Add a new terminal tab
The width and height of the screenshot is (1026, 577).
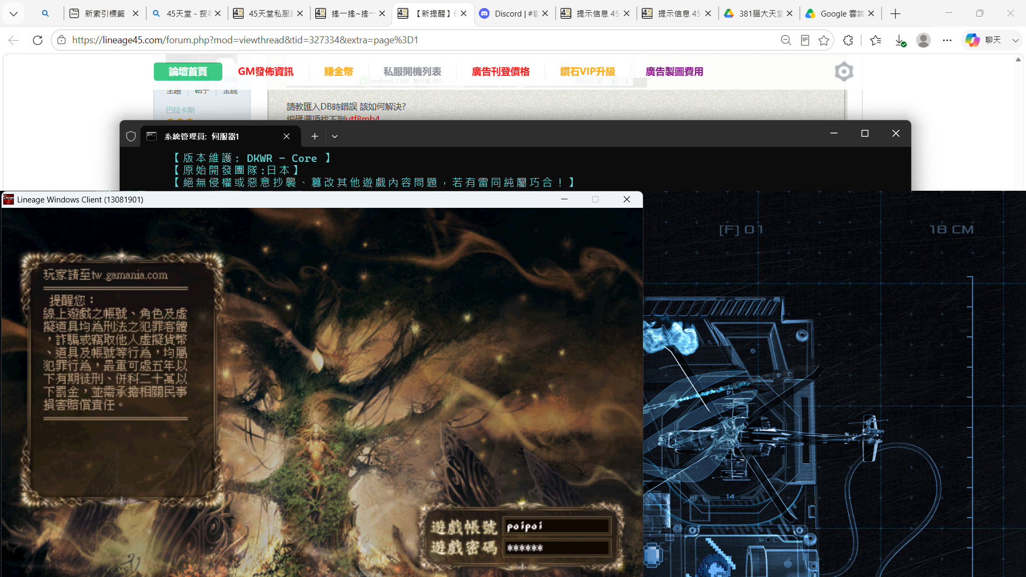(x=315, y=136)
